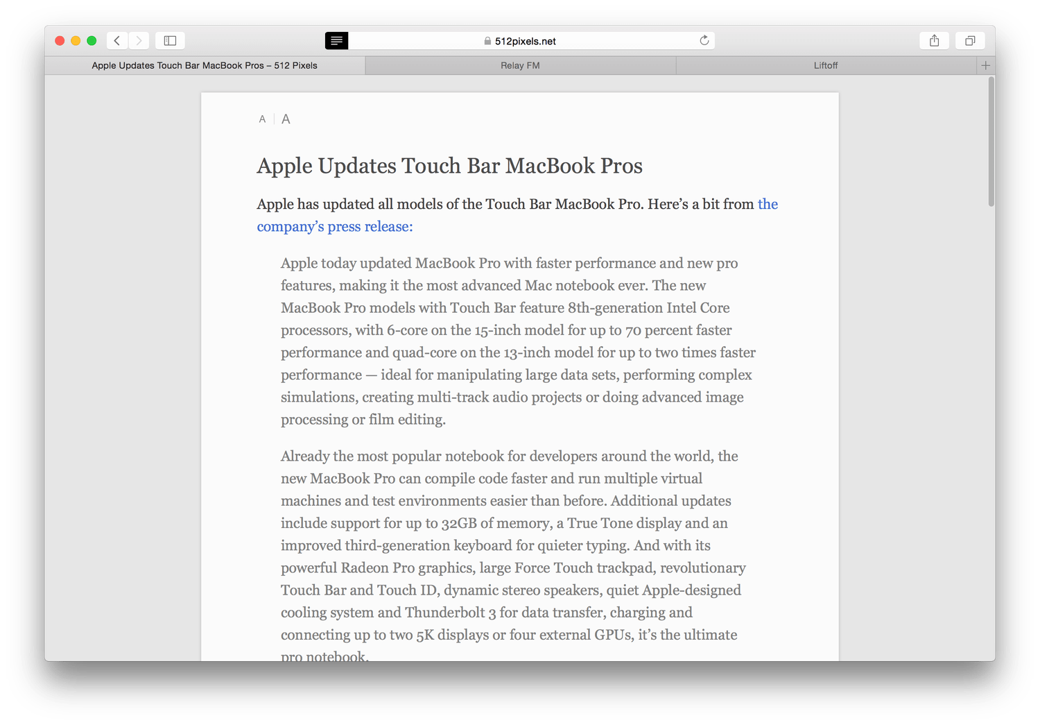Close the Safari window
Viewport: 1040px width, 725px height.
tap(60, 41)
